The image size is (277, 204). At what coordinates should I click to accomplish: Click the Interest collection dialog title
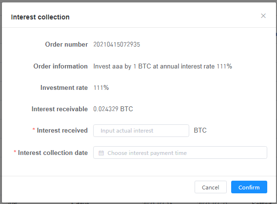(x=40, y=17)
